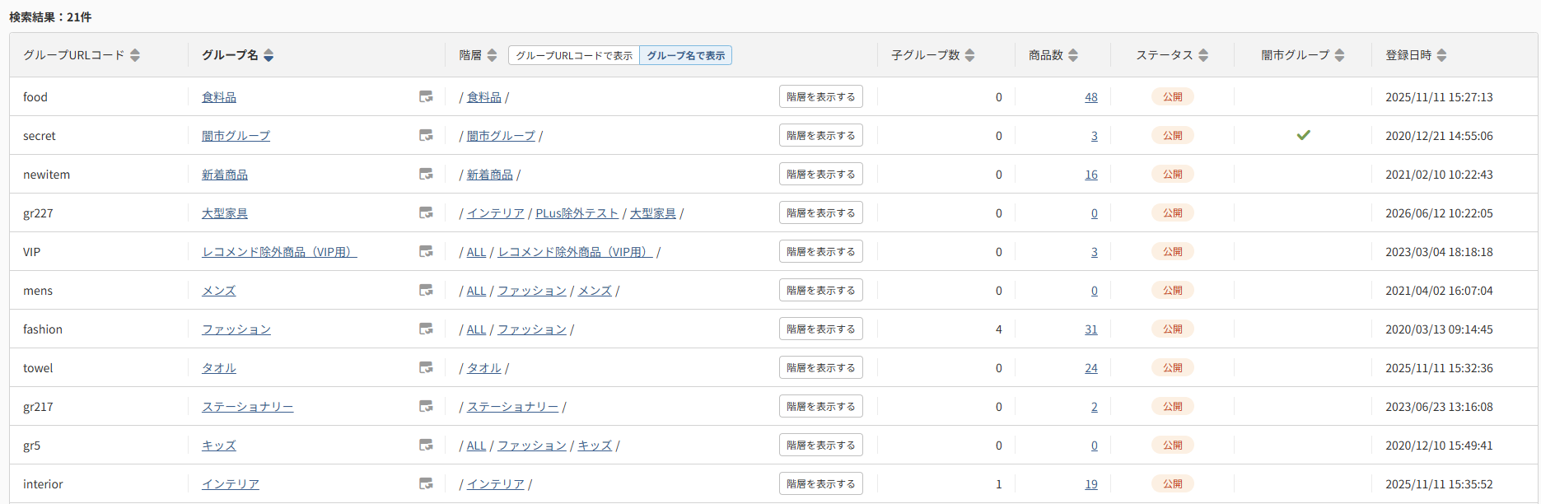Open 闇市グループ link in group name column
Image resolution: width=1541 pixels, height=504 pixels.
tap(236, 136)
